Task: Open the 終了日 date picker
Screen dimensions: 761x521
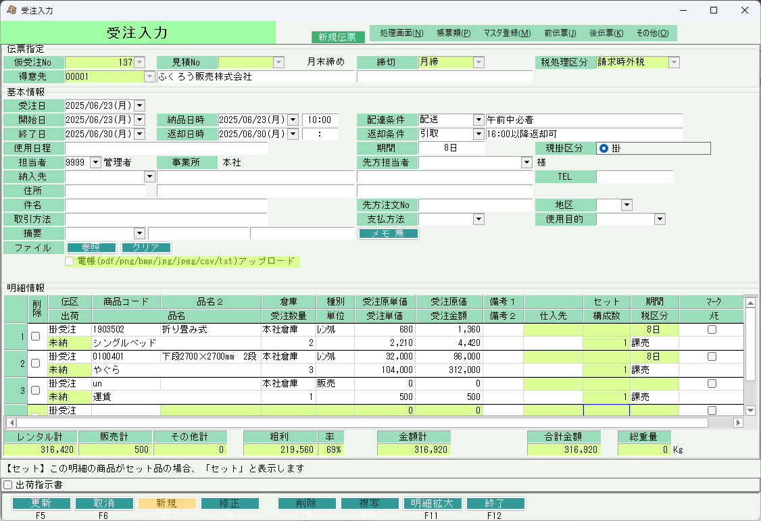Action: point(140,134)
